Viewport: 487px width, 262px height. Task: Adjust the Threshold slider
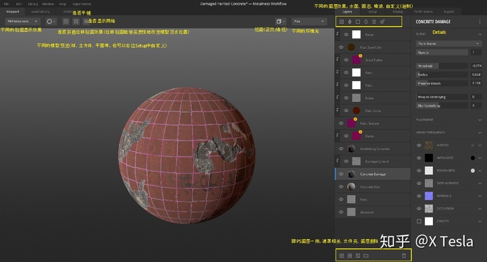coord(442,65)
